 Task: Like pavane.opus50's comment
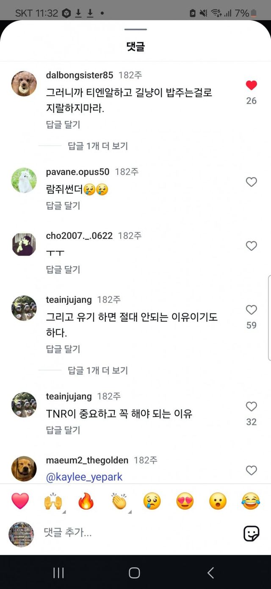[252, 182]
